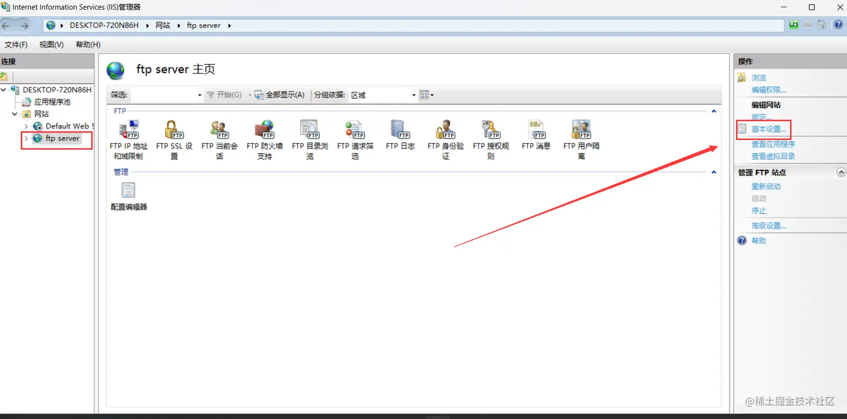This screenshot has height=419, width=847.
Task: Select ftp server in the connections tree
Action: (63, 138)
